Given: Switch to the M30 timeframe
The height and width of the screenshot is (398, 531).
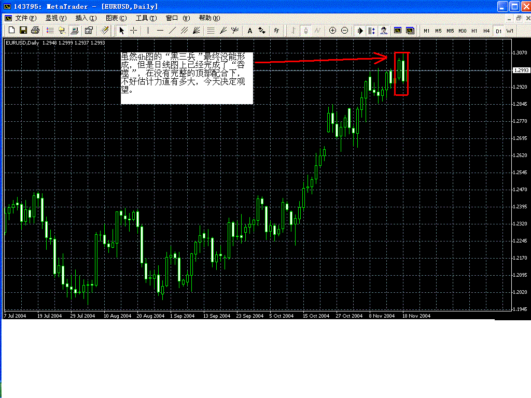Looking at the screenshot, I should click(x=462, y=31).
